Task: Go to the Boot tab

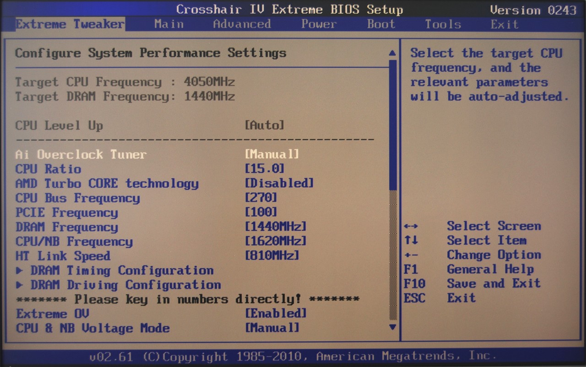Action: 381,24
